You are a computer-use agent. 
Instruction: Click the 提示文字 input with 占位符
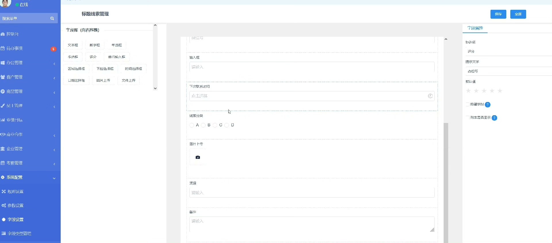pyautogui.click(x=509, y=71)
